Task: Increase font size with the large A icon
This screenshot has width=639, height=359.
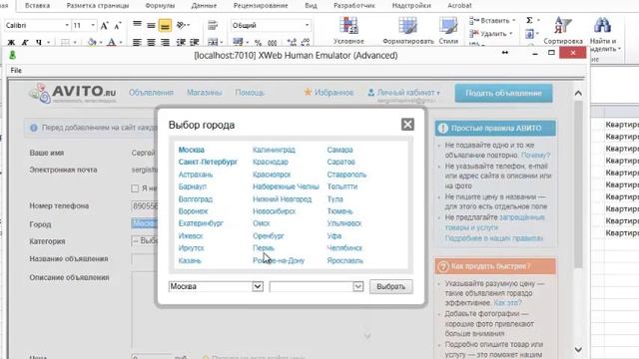Action: coord(104,26)
